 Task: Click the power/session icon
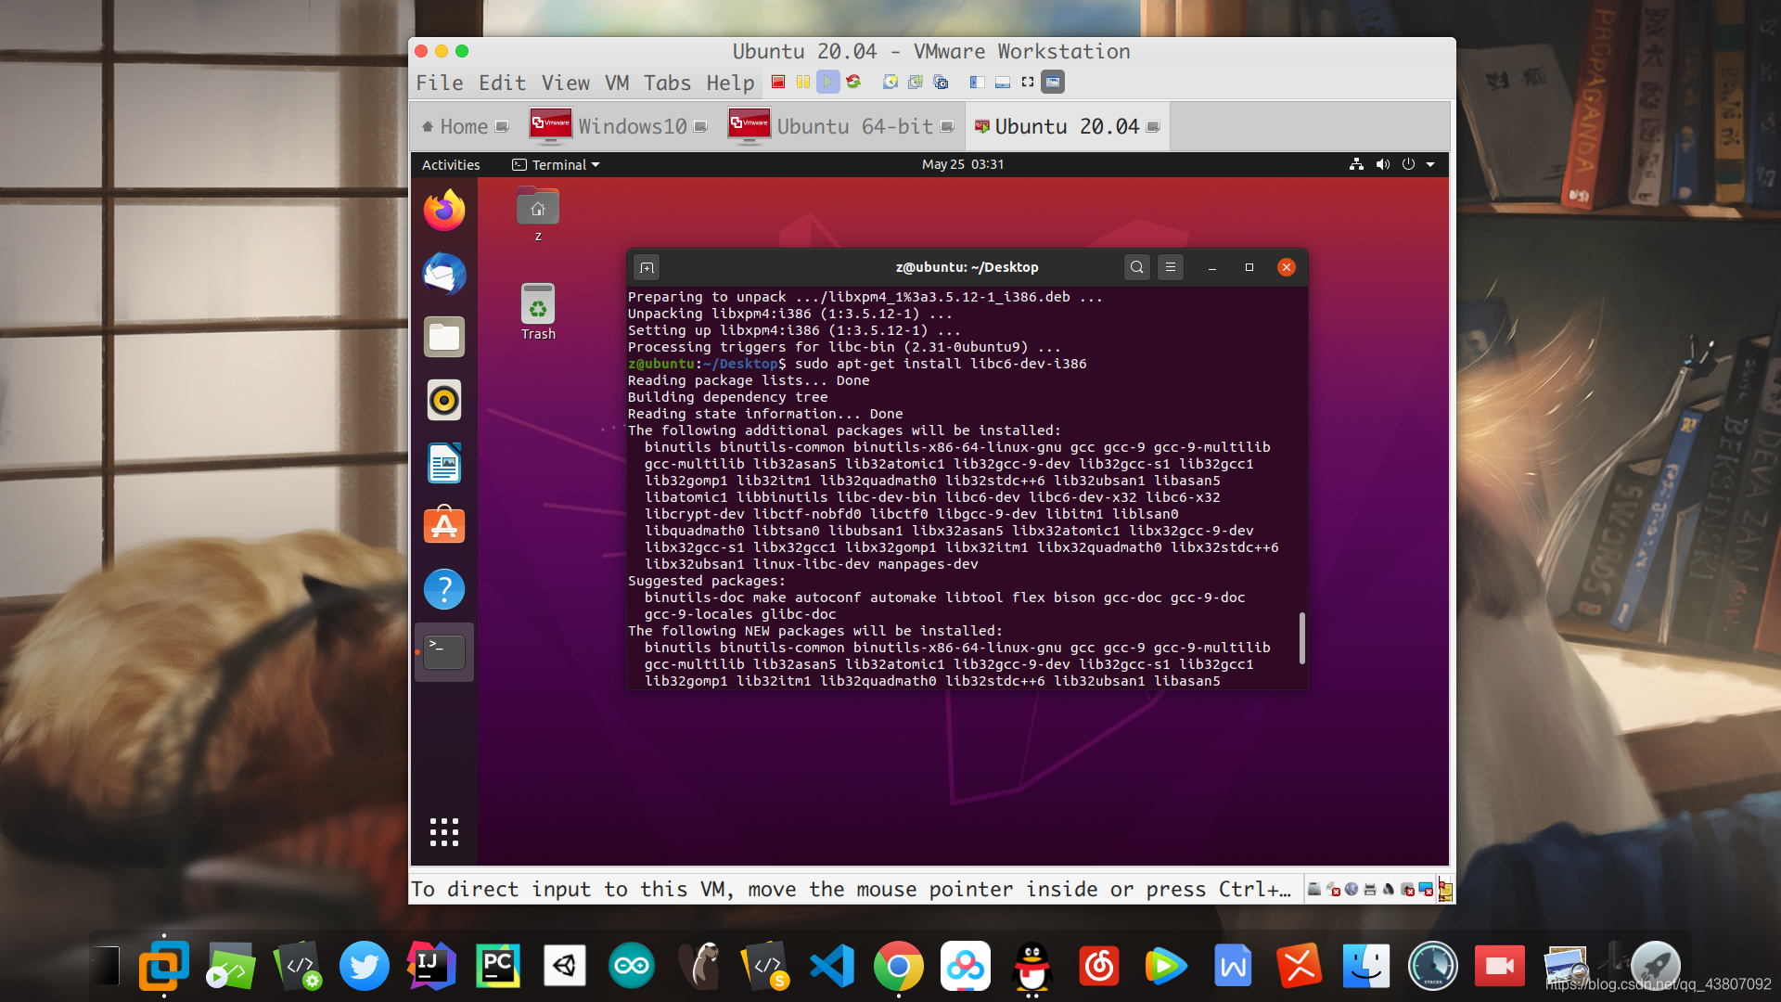click(x=1409, y=164)
